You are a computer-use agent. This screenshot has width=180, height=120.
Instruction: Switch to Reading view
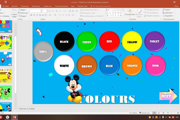(163, 113)
